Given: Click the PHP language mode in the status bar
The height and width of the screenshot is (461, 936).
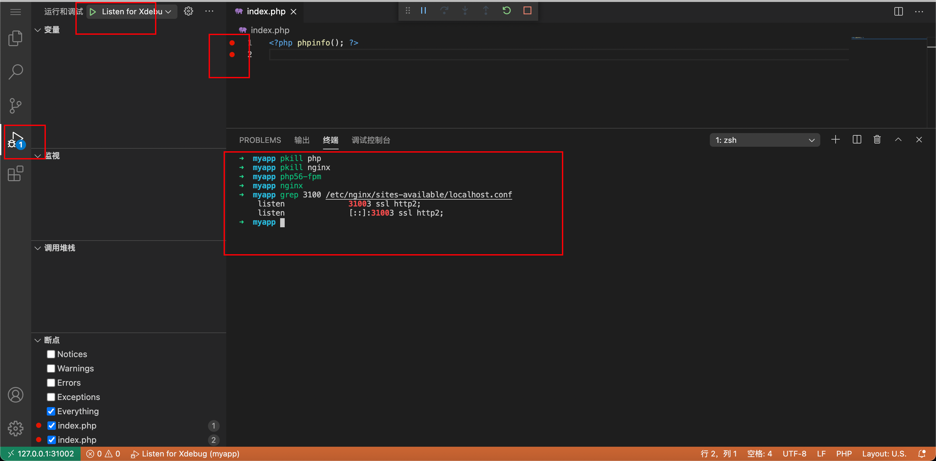Looking at the screenshot, I should click(843, 454).
